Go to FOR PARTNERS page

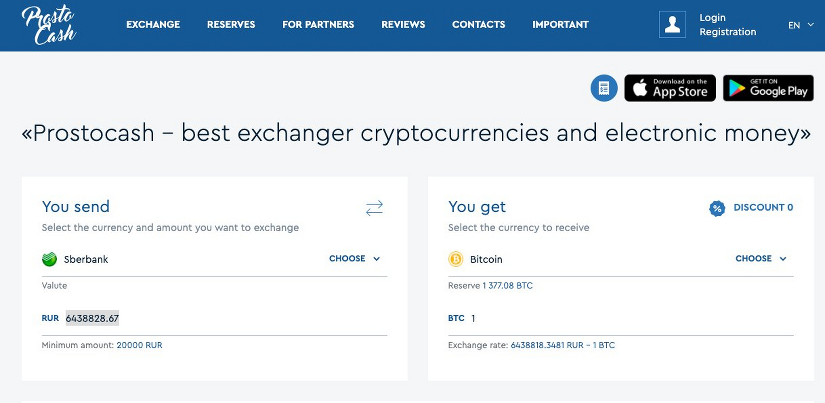pyautogui.click(x=318, y=24)
